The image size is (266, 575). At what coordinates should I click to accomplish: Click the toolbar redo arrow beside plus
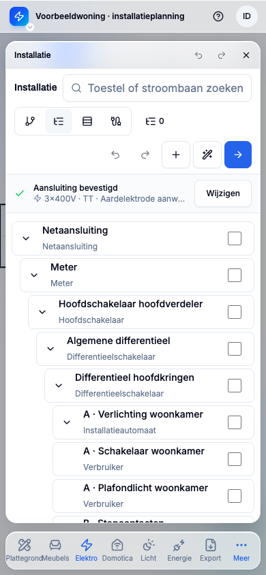pos(146,155)
